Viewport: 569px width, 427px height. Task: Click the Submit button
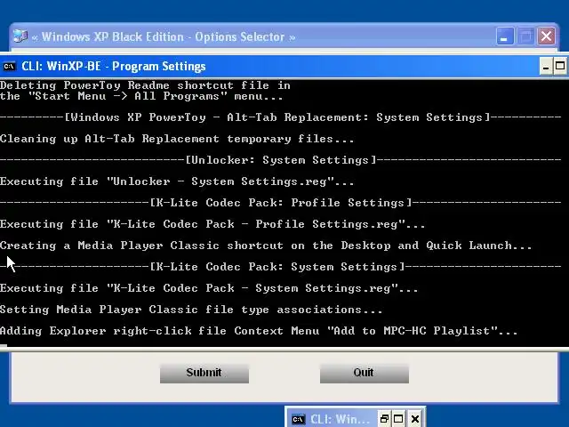click(204, 373)
